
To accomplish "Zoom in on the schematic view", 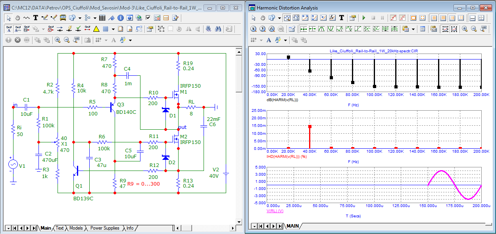I will pyautogui.click(x=58, y=40).
